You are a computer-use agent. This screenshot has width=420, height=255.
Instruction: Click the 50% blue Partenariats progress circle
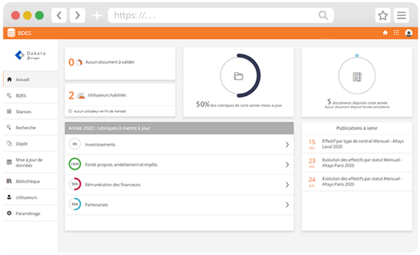(x=74, y=204)
